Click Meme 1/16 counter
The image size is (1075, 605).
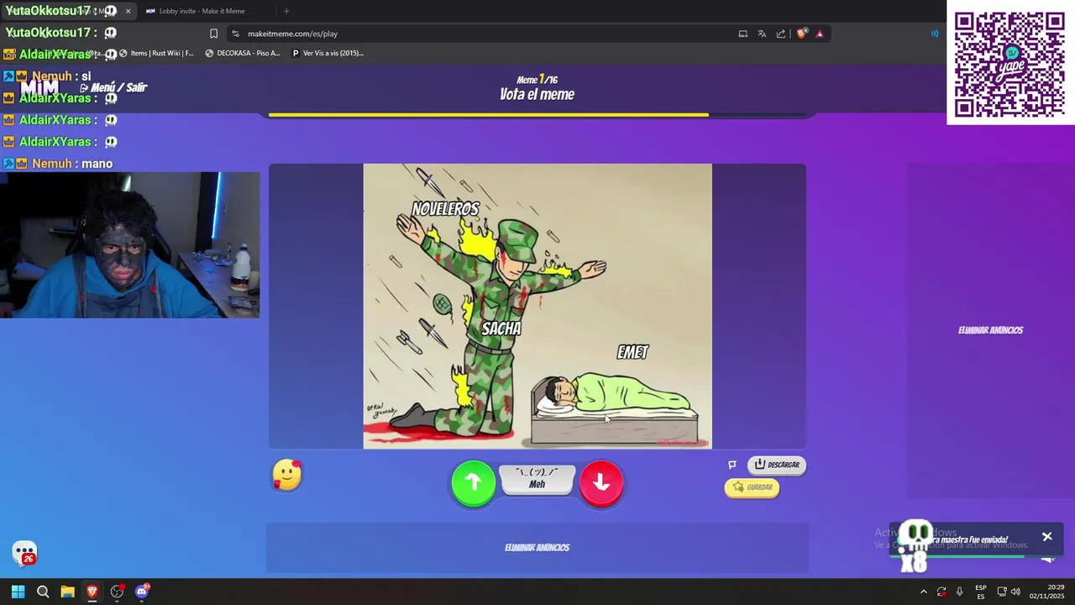click(537, 80)
